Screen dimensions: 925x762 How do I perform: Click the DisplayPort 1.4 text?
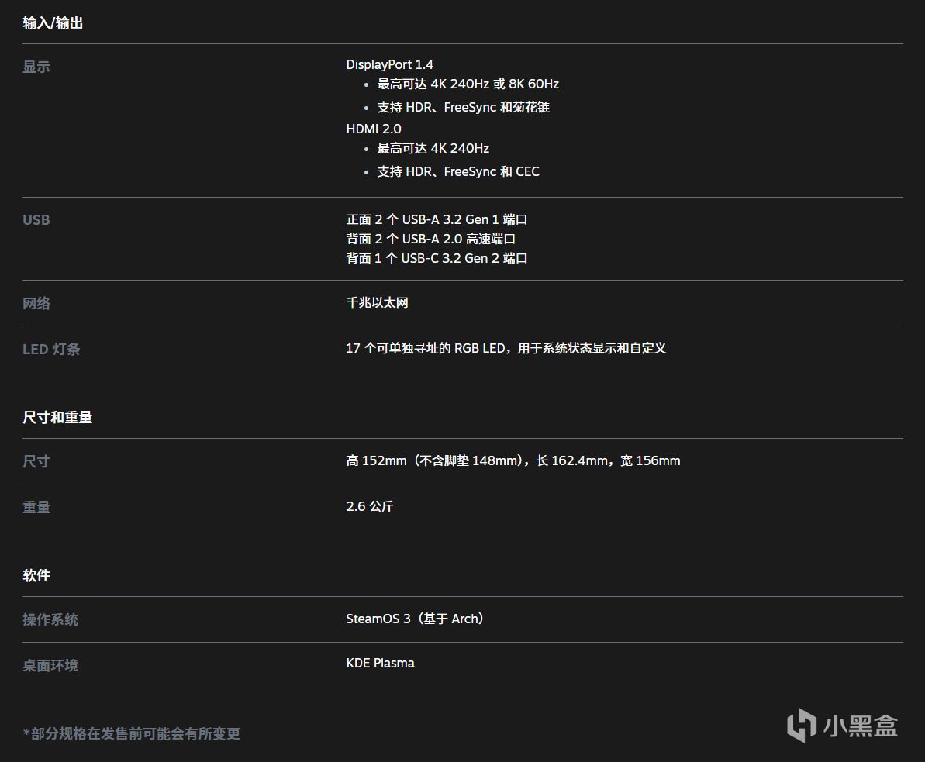[x=389, y=64]
